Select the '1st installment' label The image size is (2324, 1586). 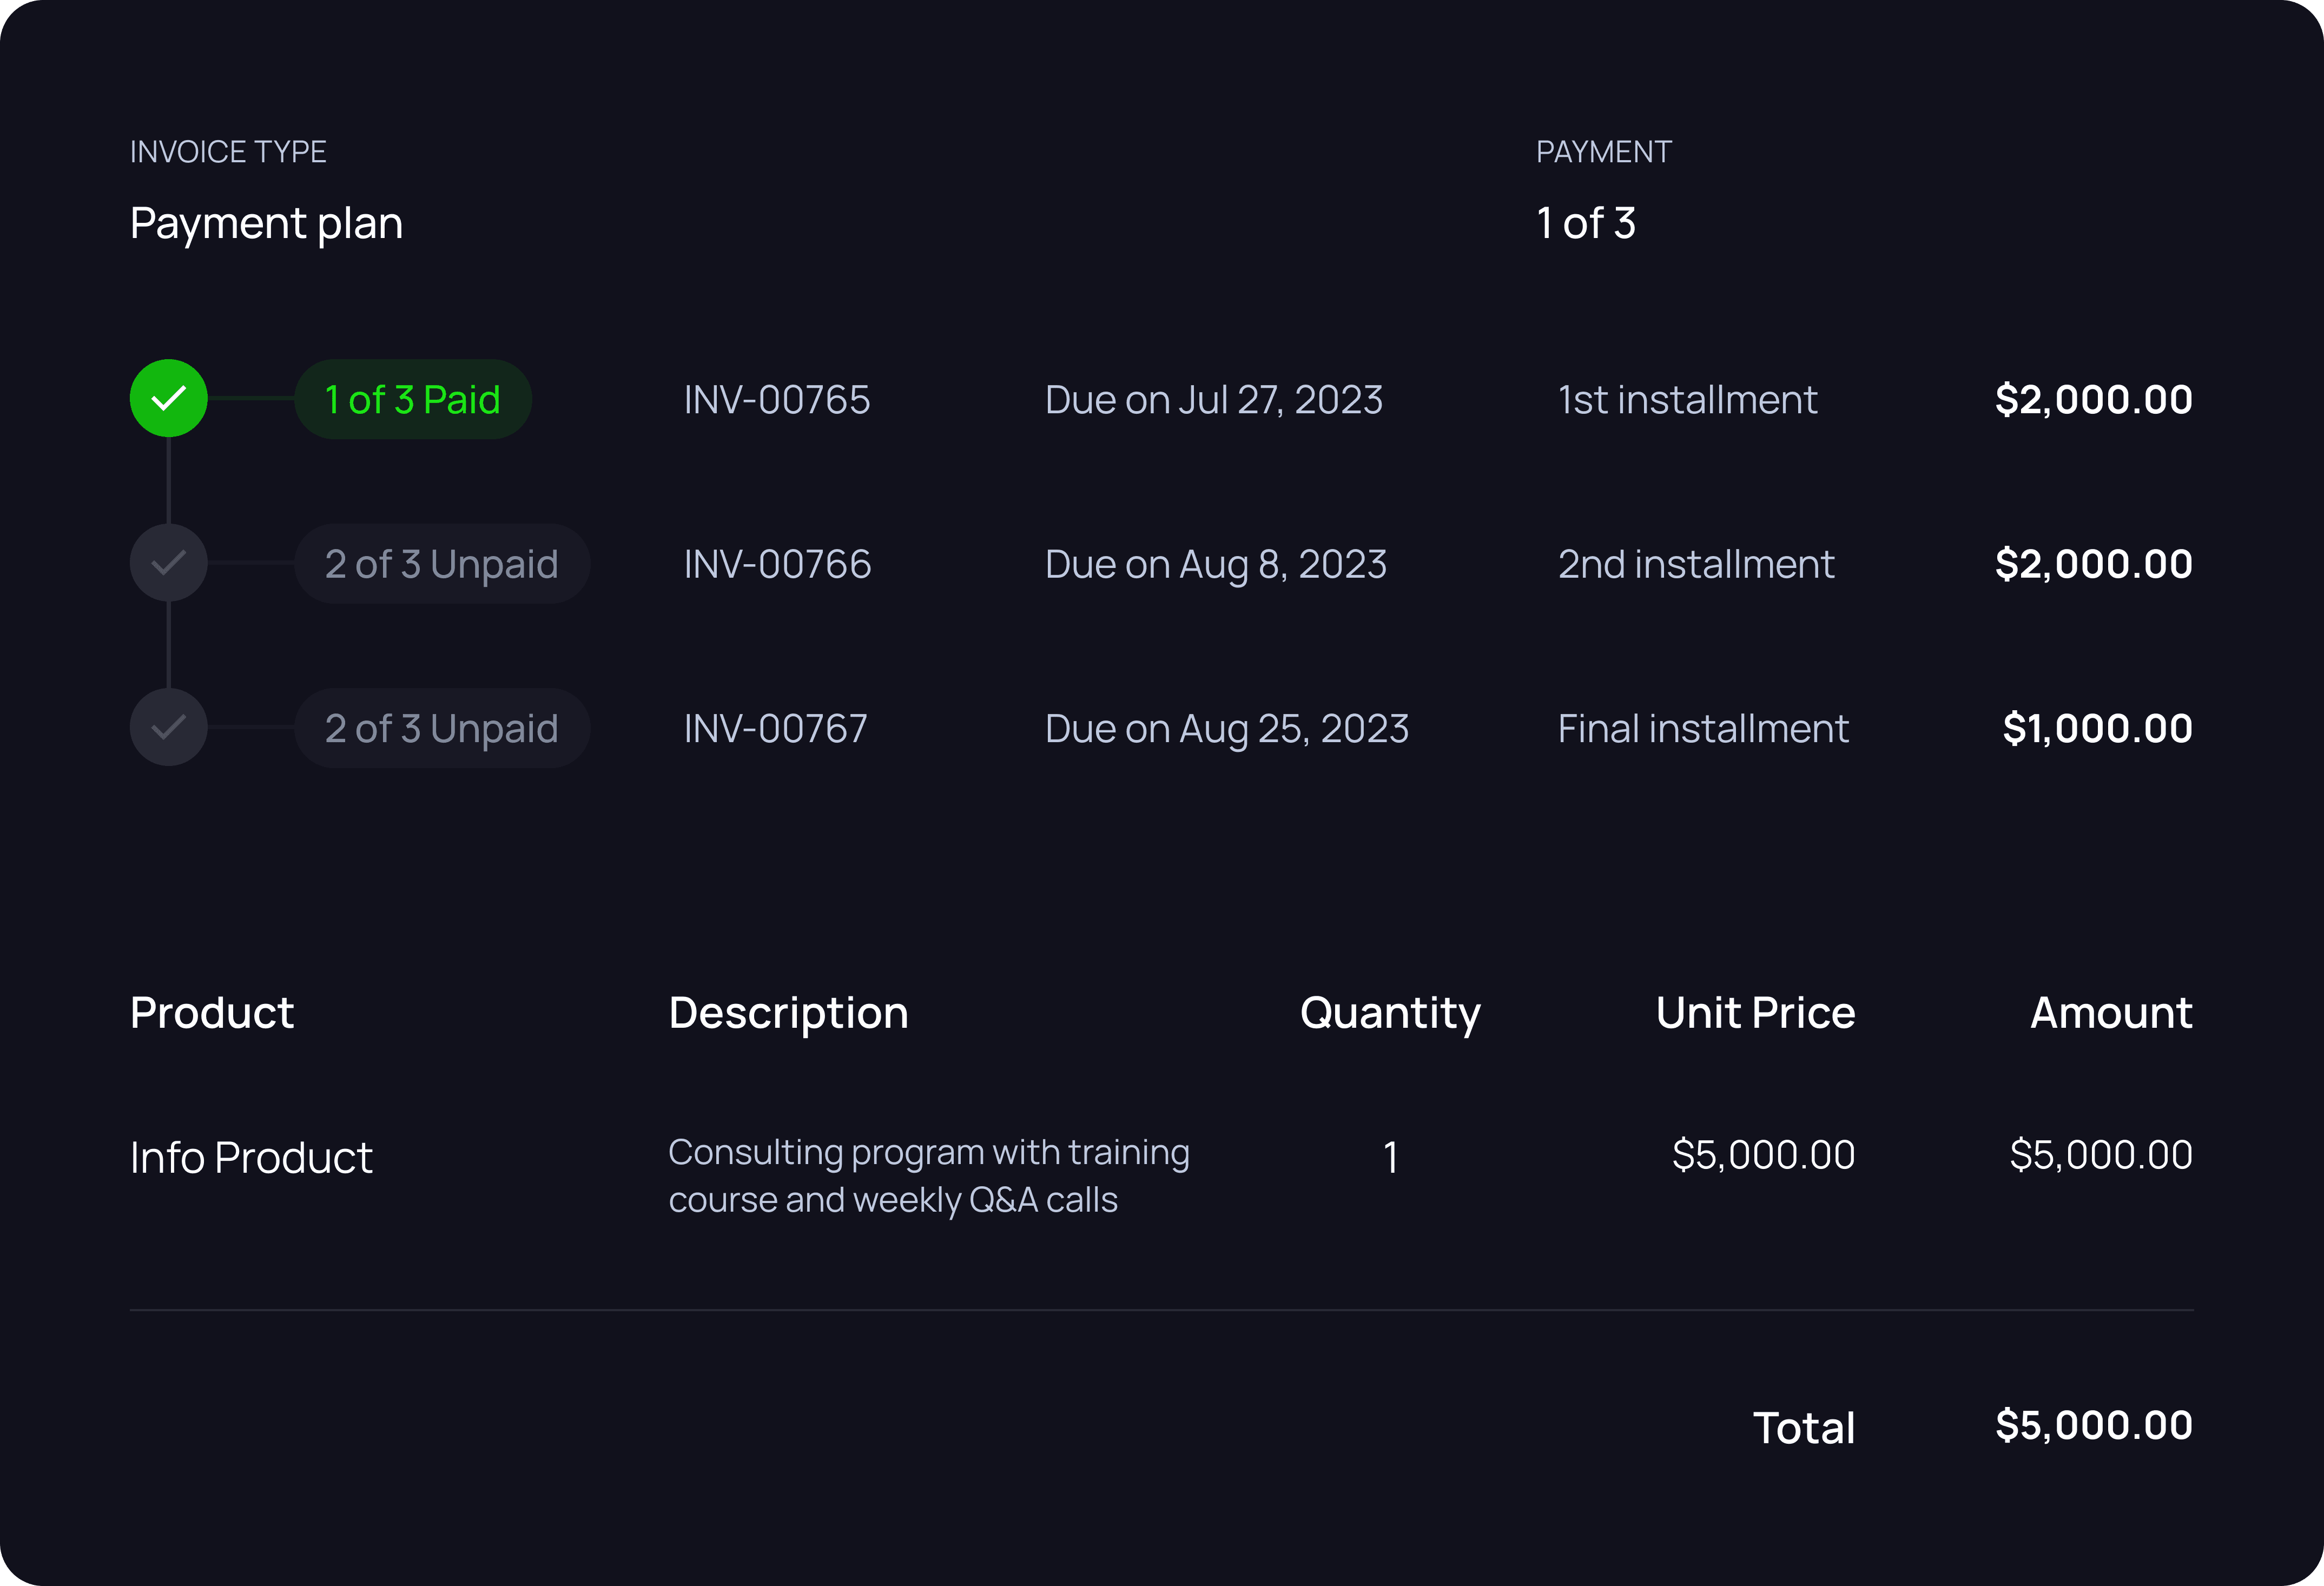click(x=1687, y=399)
